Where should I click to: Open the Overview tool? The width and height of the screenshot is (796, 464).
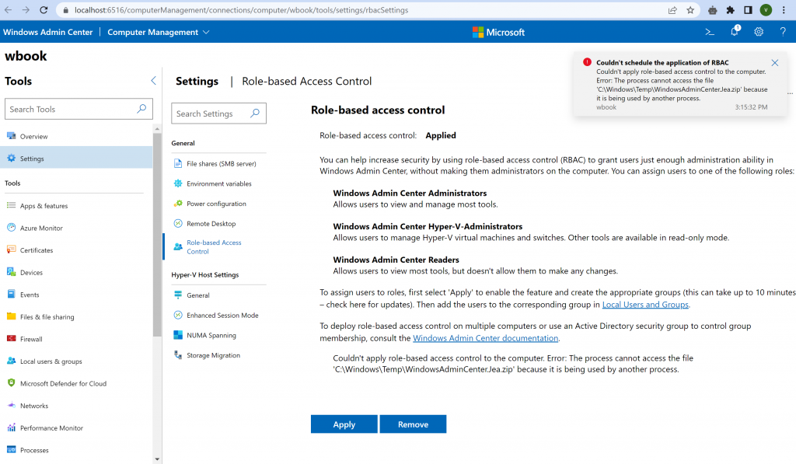76,136
